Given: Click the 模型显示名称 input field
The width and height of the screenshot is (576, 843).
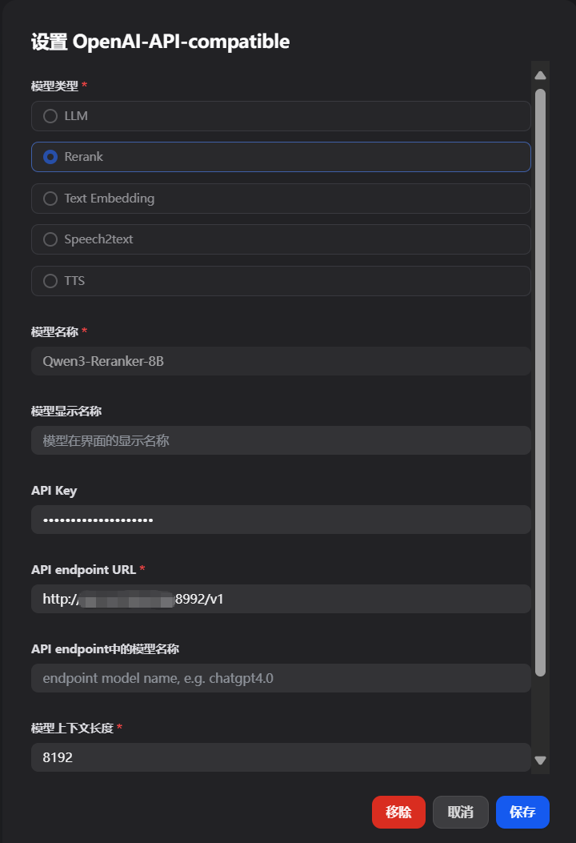Looking at the screenshot, I should coord(280,440).
